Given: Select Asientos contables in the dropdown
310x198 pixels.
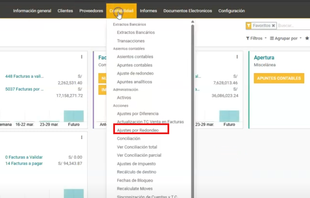Looking at the screenshot, I should [x=135, y=57].
